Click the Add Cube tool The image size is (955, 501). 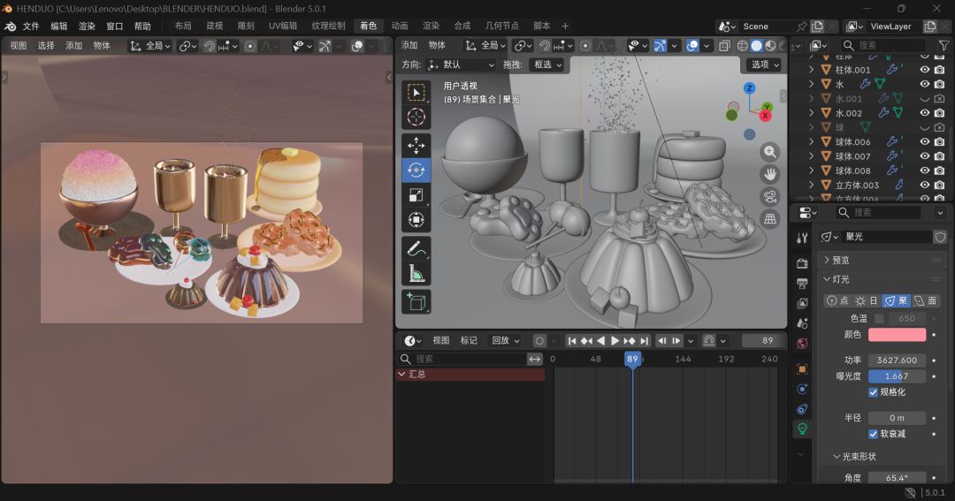click(416, 301)
